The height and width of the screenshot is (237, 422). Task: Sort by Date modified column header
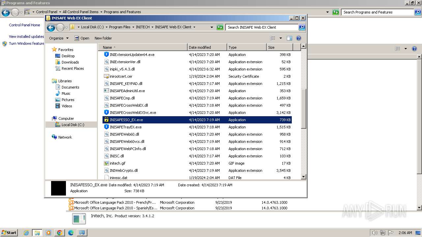pos(207,47)
